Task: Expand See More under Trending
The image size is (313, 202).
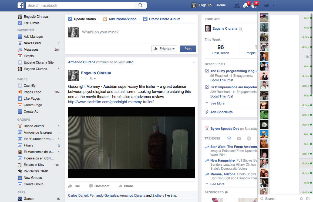Action: [x=217, y=184]
